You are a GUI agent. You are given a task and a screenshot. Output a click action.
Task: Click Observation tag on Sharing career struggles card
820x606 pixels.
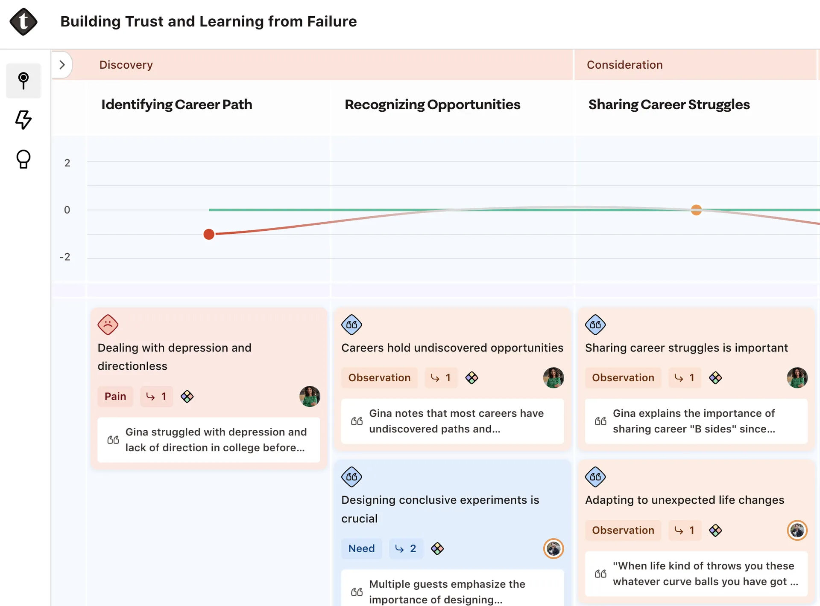(623, 378)
